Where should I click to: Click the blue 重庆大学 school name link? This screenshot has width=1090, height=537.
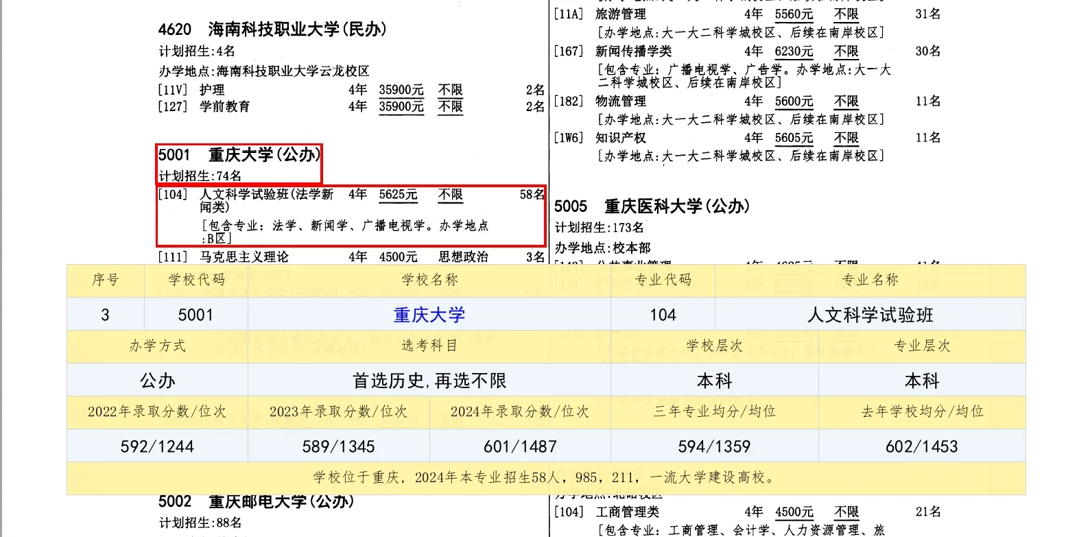pos(429,315)
